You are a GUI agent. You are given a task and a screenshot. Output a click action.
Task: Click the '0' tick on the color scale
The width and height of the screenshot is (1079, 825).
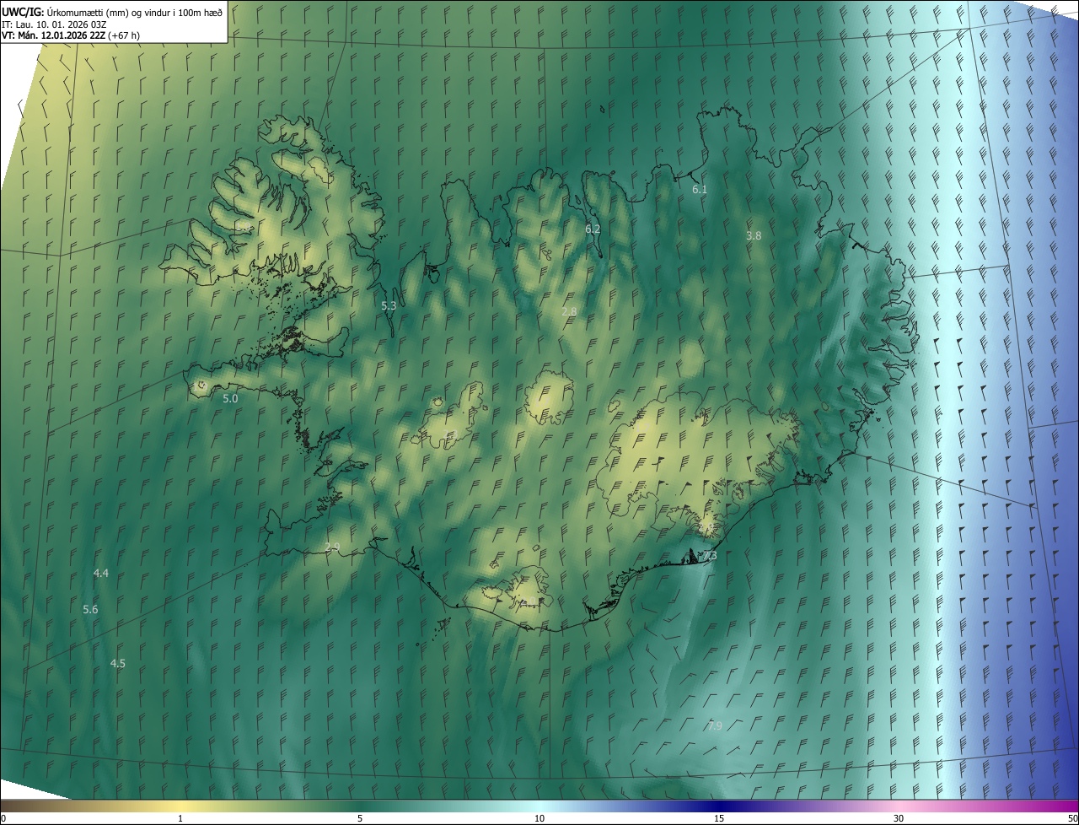click(3, 819)
